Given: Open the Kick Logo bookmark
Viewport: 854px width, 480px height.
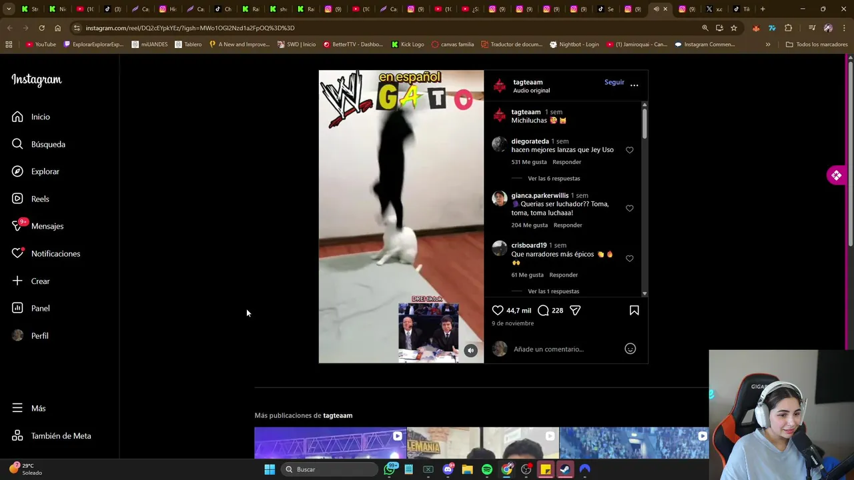Looking at the screenshot, I should click(407, 45).
